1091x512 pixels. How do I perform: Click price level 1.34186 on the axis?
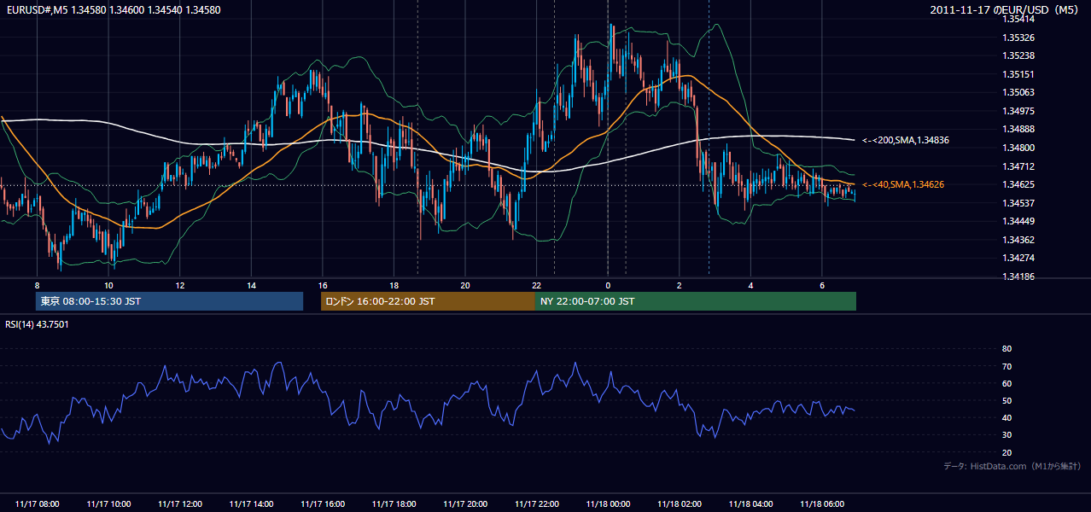coord(1018,276)
